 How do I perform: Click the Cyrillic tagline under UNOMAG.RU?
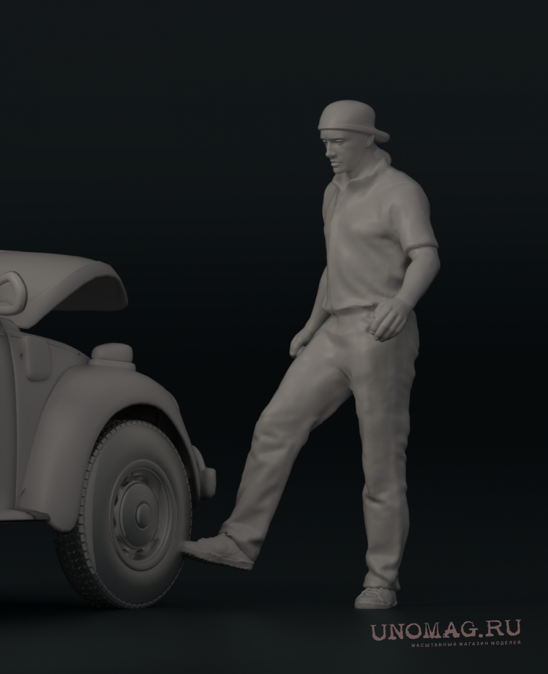click(466, 644)
